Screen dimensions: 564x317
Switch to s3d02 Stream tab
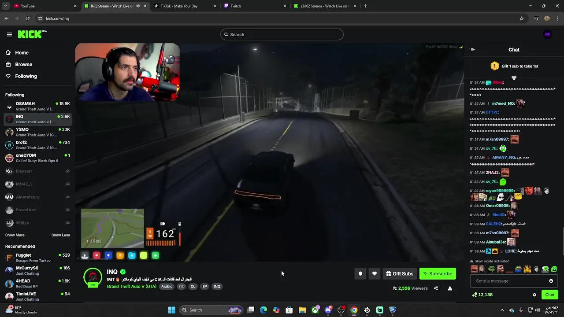click(326, 6)
